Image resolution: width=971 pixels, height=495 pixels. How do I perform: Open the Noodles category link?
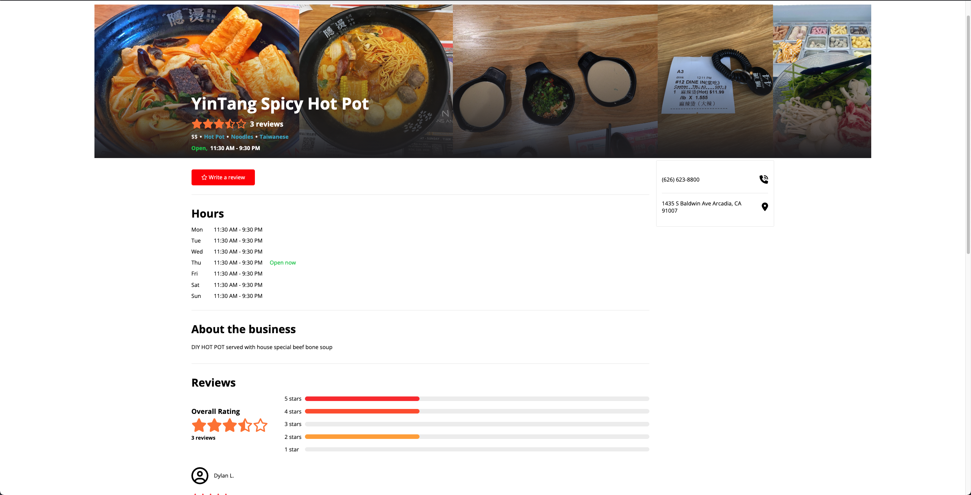point(242,136)
